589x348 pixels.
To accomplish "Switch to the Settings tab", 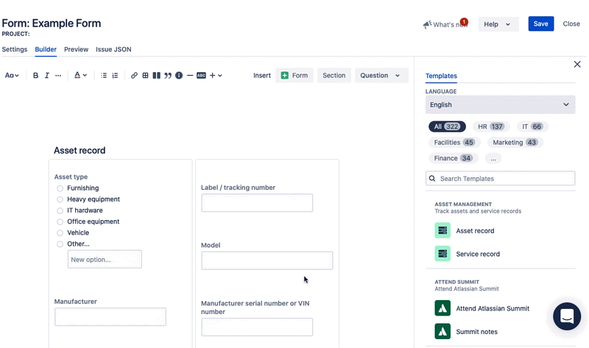I will [15, 49].
